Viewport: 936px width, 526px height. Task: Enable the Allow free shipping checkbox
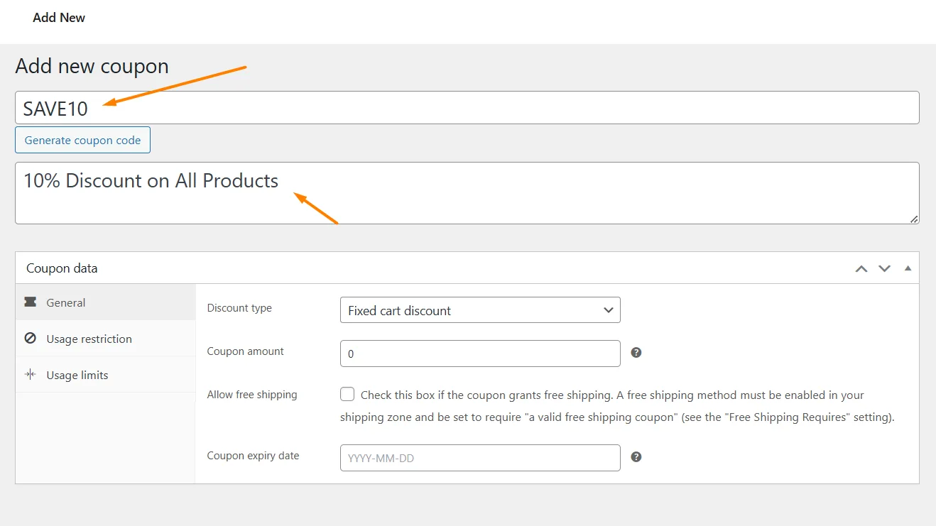347,394
